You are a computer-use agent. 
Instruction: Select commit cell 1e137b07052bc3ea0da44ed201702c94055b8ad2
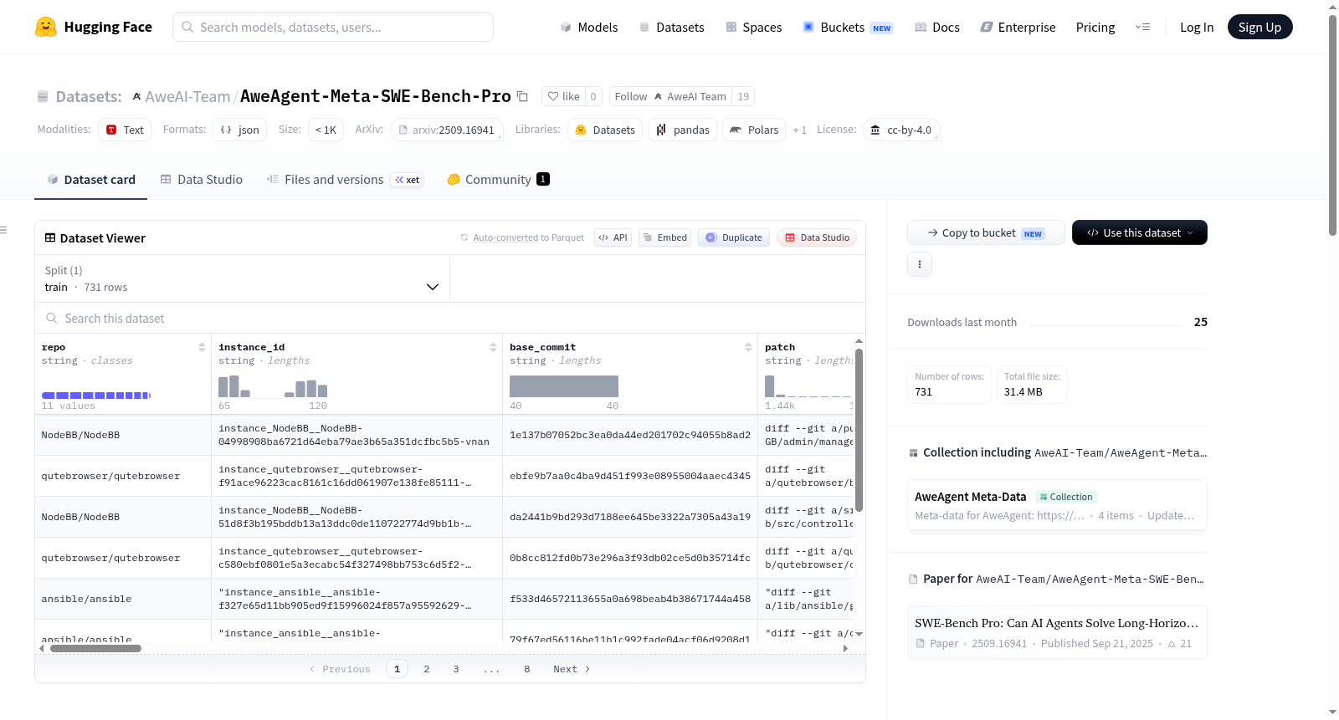(x=630, y=435)
